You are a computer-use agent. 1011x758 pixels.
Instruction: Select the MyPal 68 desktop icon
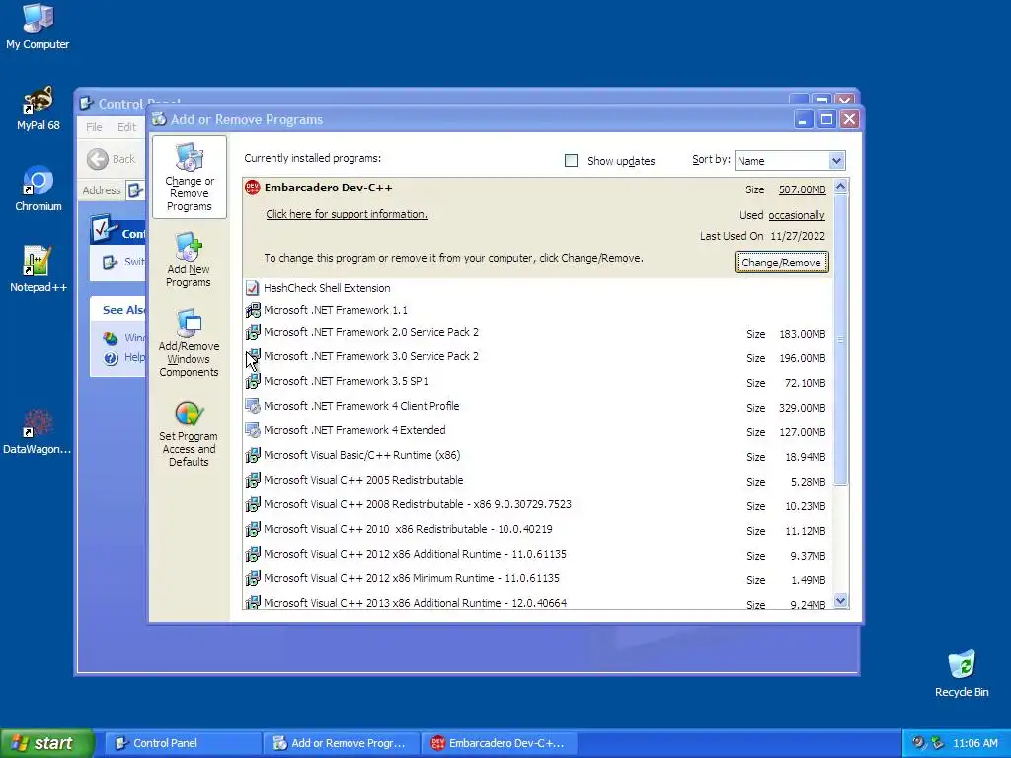39,108
